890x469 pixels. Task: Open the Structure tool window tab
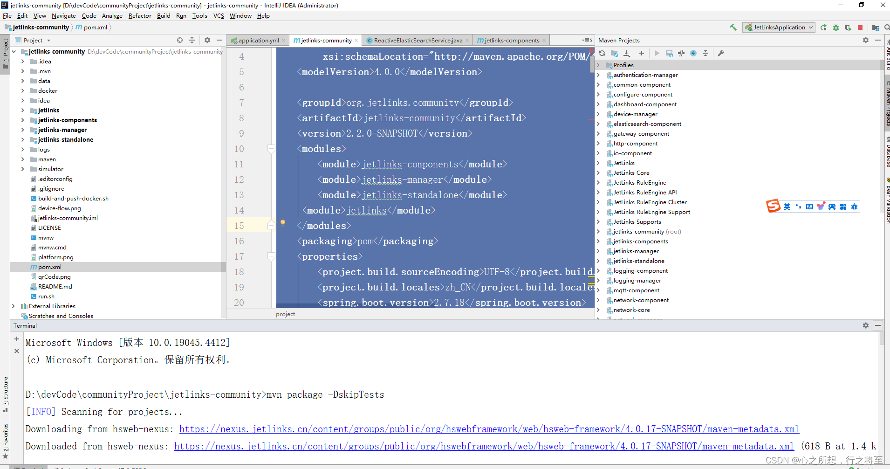pyautogui.click(x=6, y=394)
